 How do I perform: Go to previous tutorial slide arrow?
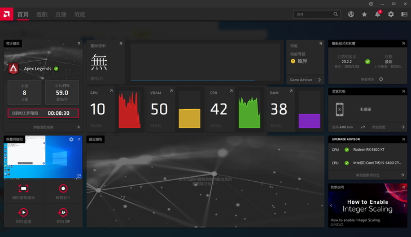[331, 205]
